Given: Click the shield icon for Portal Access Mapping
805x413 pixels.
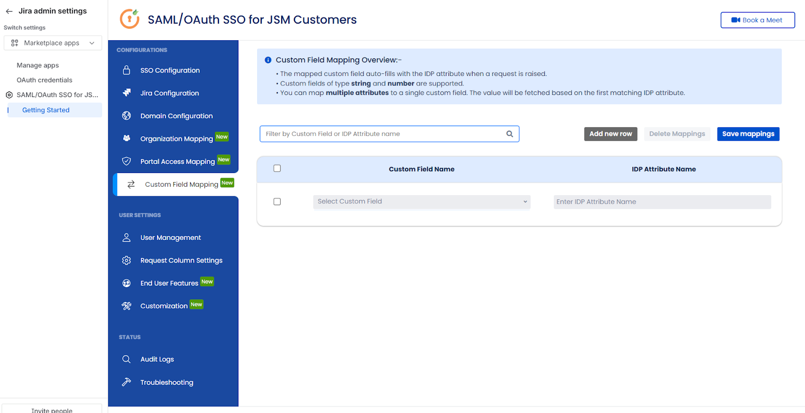Looking at the screenshot, I should [126, 161].
